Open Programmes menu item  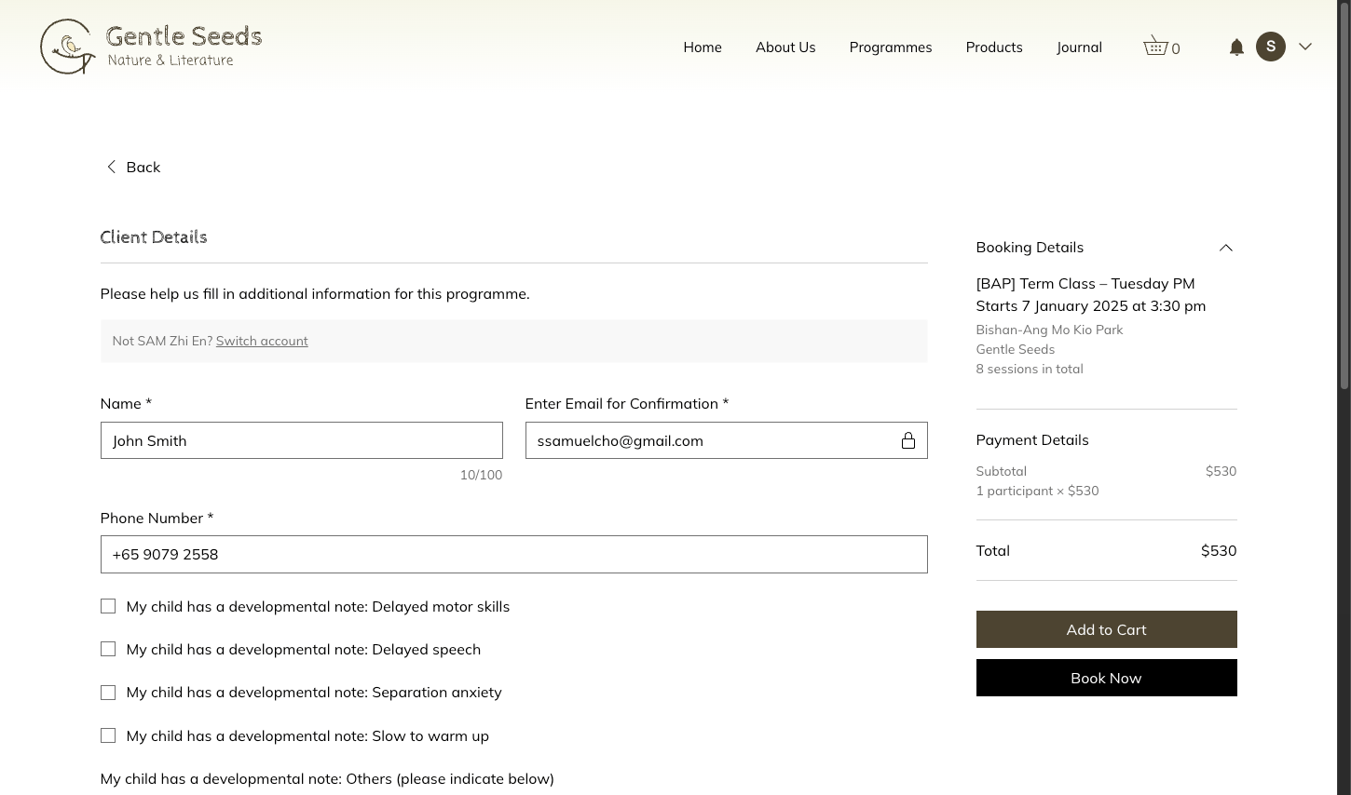point(891,47)
